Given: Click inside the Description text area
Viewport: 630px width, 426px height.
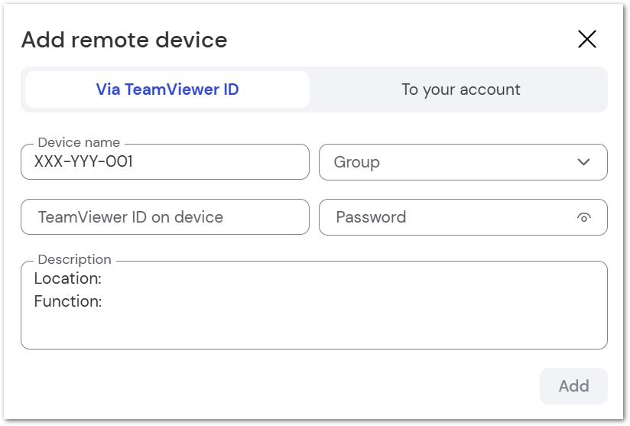Looking at the screenshot, I should tap(314, 305).
